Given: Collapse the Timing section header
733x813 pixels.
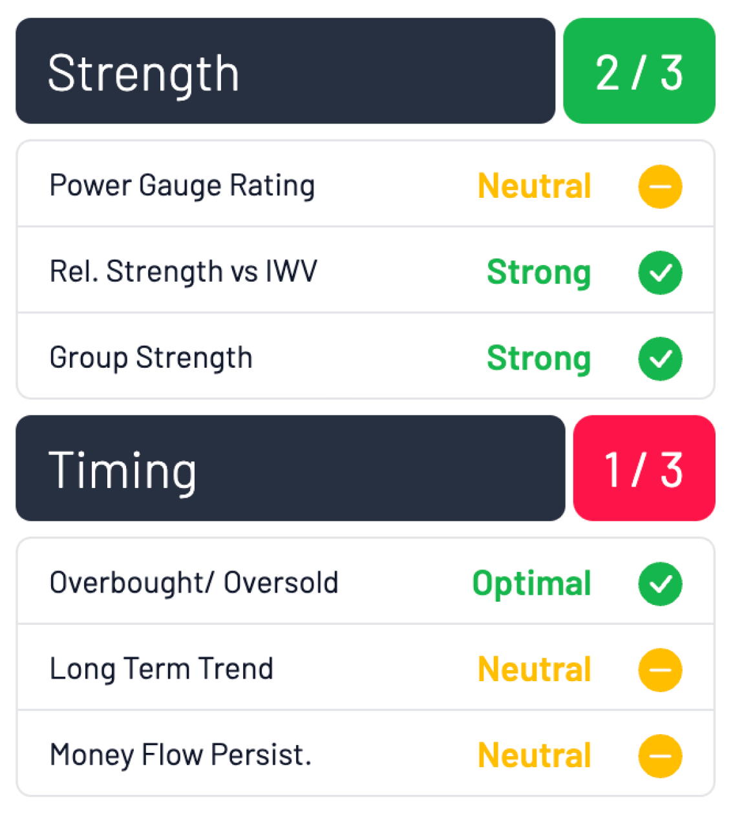Looking at the screenshot, I should pos(291,469).
